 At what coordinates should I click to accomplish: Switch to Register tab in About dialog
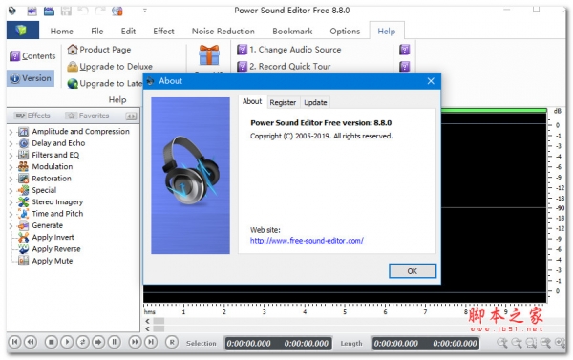(283, 103)
